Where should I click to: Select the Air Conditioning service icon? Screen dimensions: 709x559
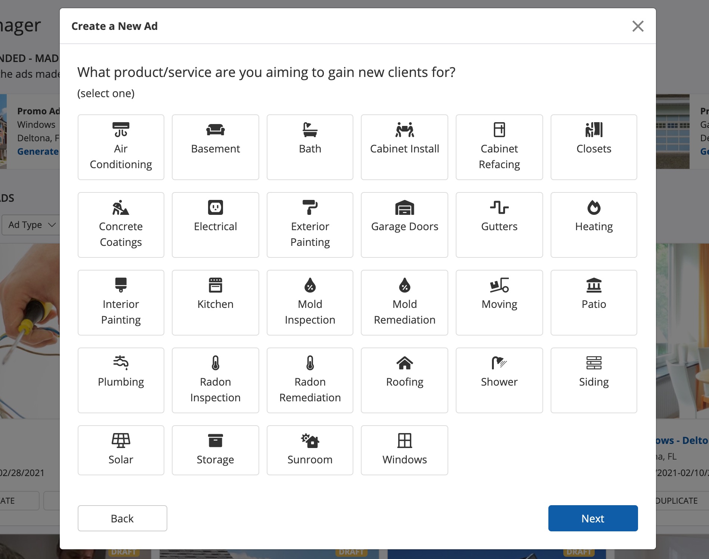coord(121,130)
